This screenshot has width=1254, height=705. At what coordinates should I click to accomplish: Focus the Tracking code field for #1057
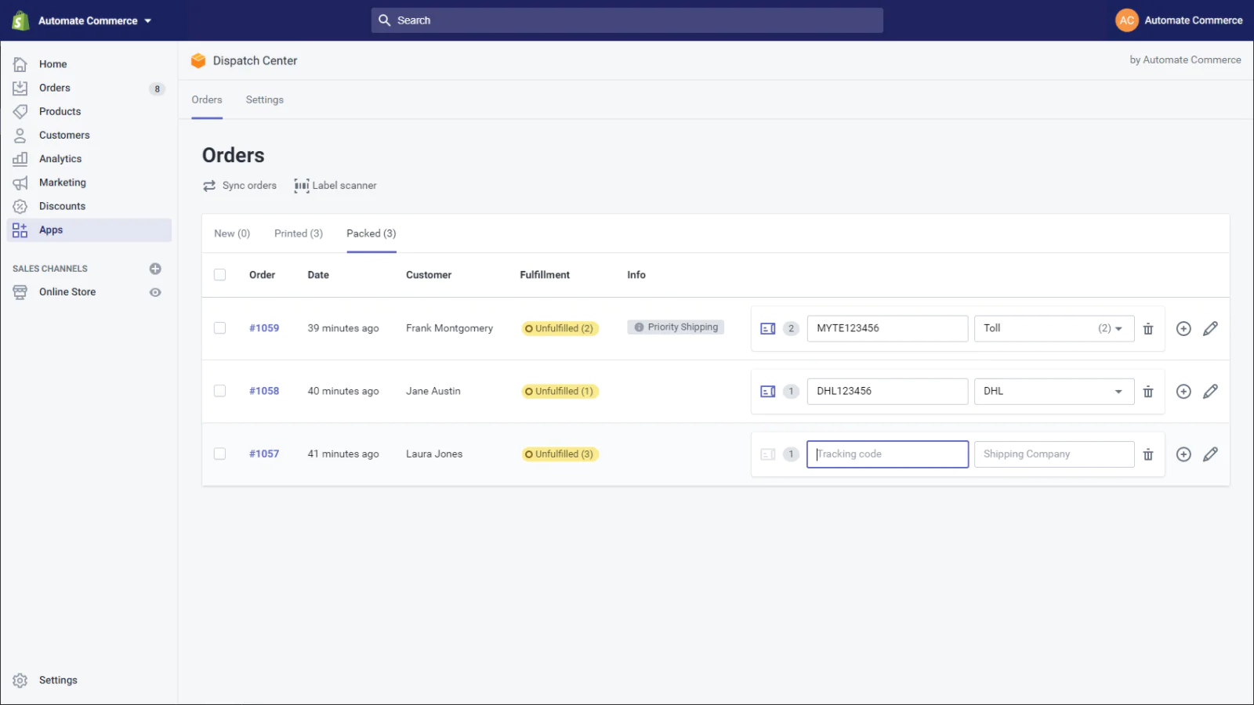click(887, 454)
